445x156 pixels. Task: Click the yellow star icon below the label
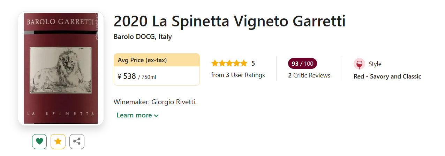(x=58, y=141)
